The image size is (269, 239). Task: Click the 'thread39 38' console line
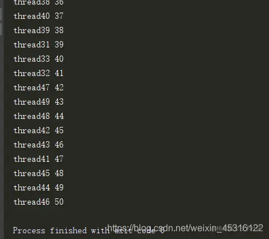[38, 30]
